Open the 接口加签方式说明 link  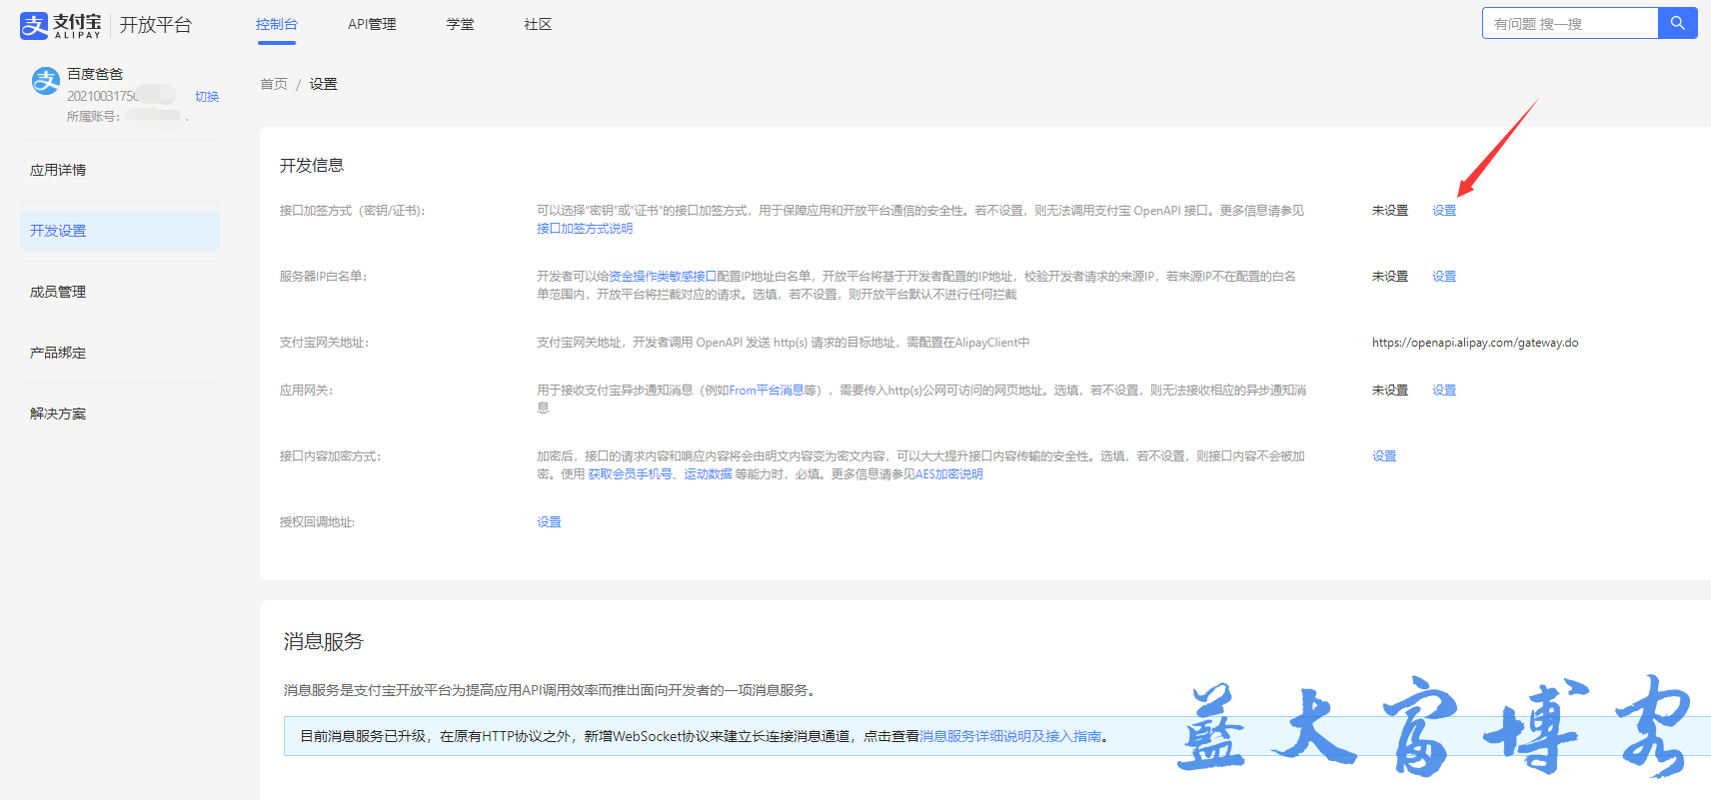coord(585,229)
